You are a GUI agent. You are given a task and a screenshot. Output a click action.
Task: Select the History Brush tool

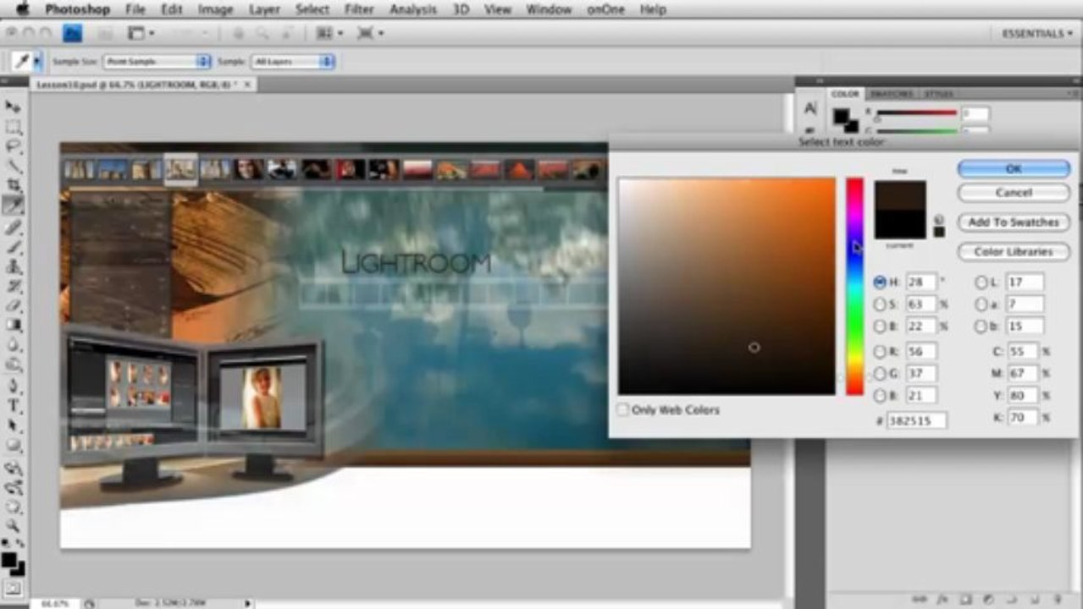coord(13,286)
